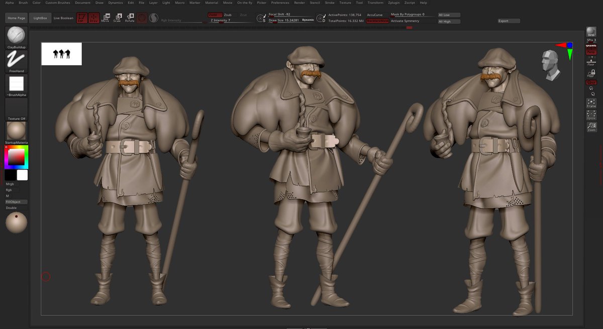Click the FillObject button
The height and width of the screenshot is (329, 603).
16,202
